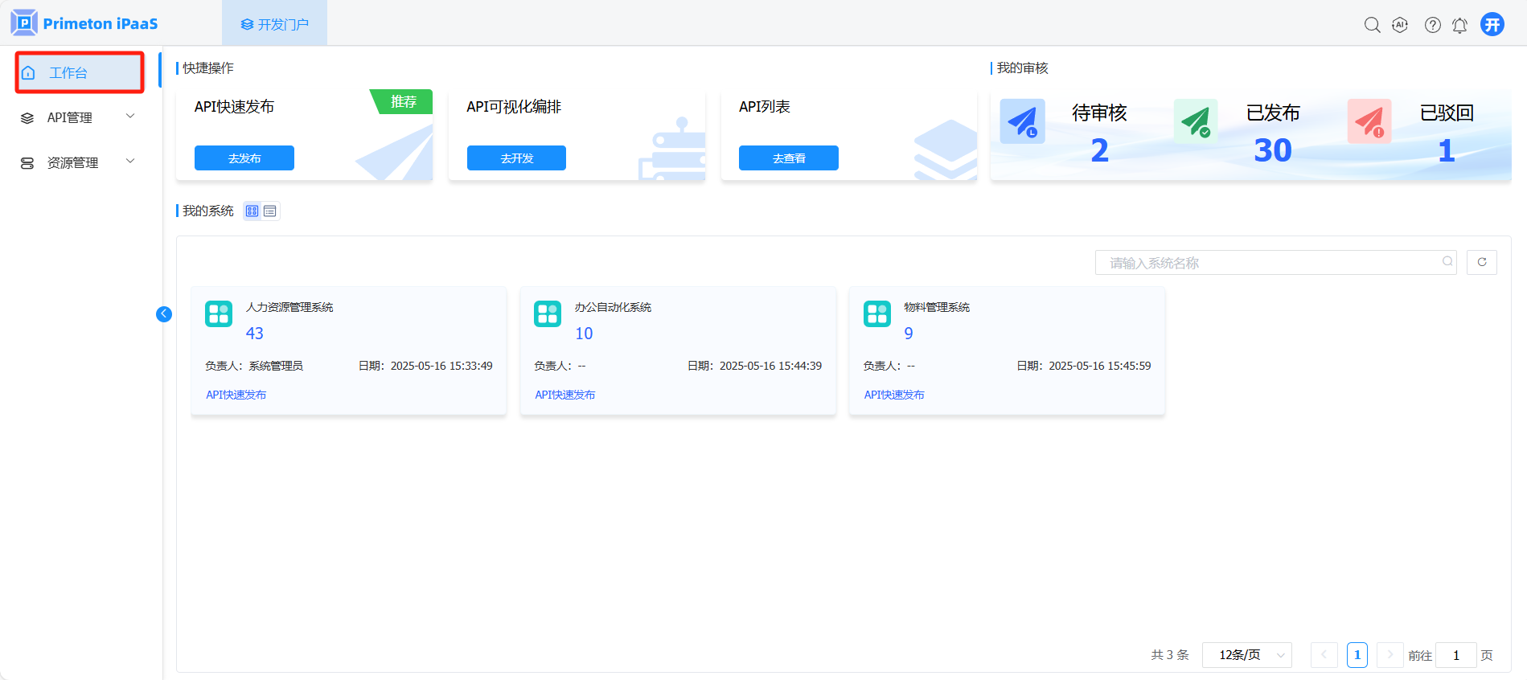The image size is (1527, 680).
Task: Click the blue user avatar icon
Action: (1492, 24)
